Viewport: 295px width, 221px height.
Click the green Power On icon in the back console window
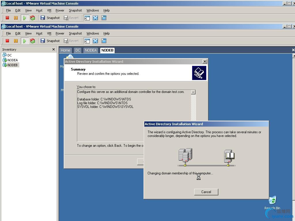24,18
